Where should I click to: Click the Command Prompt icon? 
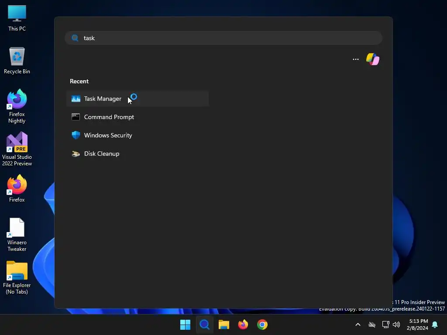(x=76, y=117)
